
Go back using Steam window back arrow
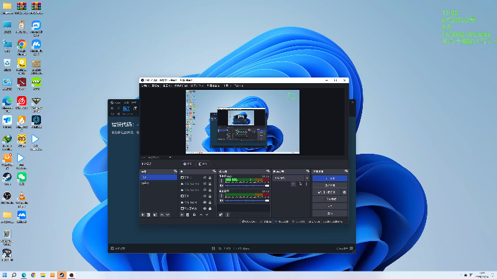tap(112, 108)
